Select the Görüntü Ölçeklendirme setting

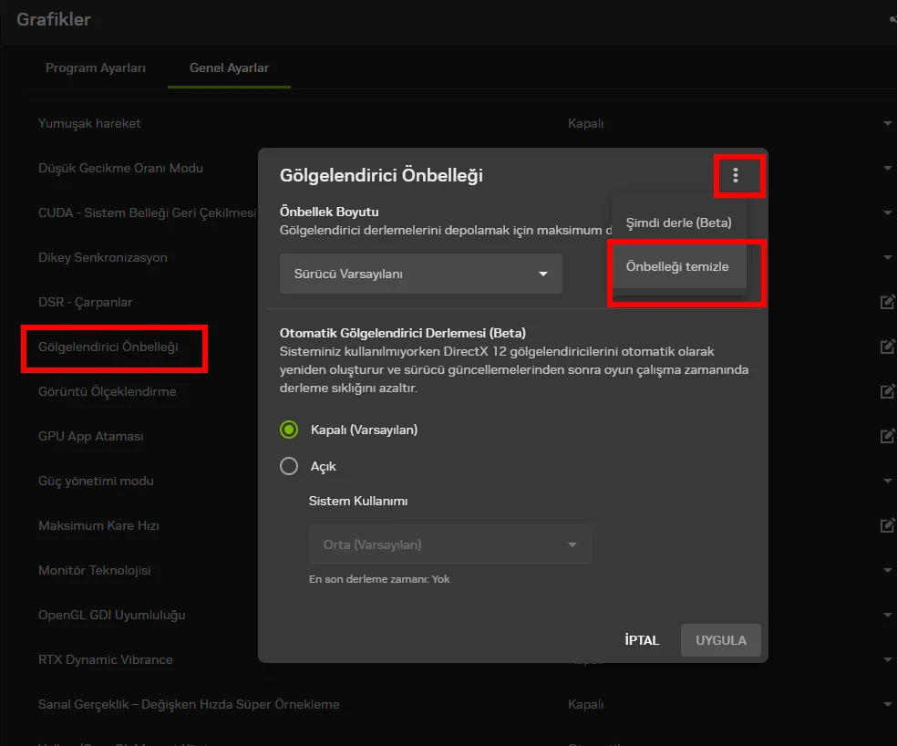tap(107, 391)
